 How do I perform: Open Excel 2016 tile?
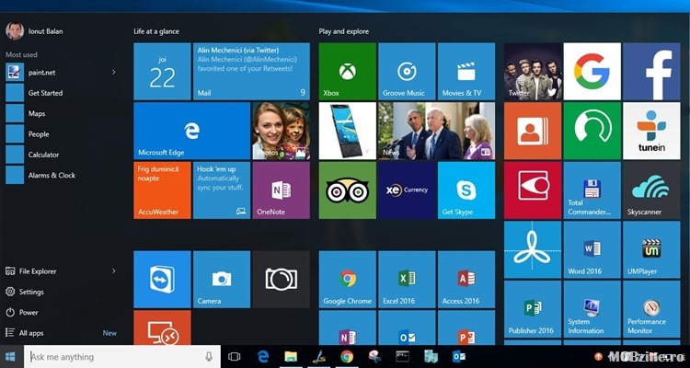[x=407, y=279]
